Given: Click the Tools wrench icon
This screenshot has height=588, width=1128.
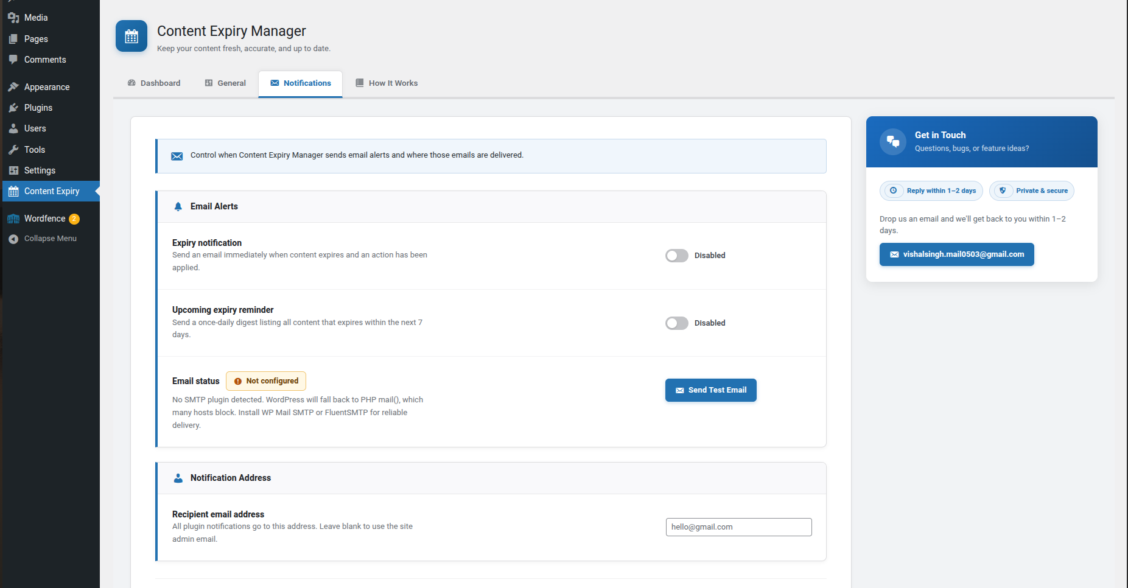Looking at the screenshot, I should pyautogui.click(x=13, y=150).
